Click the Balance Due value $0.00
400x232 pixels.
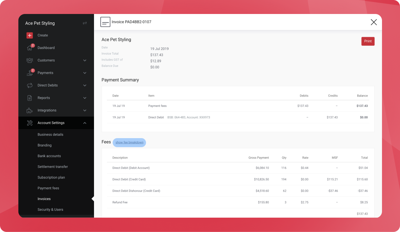(x=155, y=67)
